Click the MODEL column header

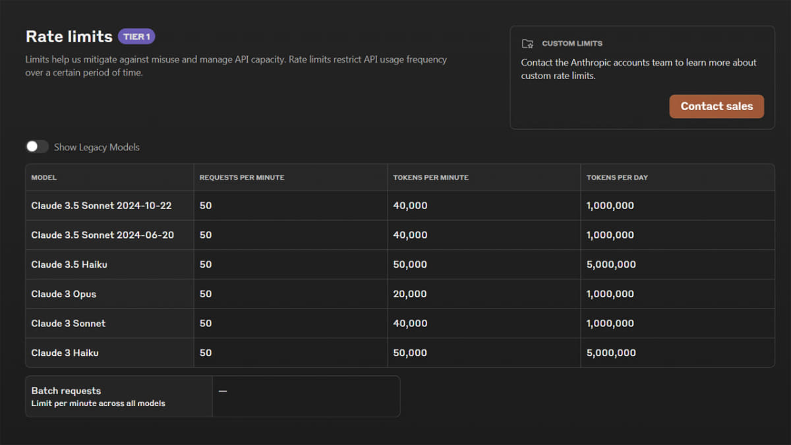point(44,177)
